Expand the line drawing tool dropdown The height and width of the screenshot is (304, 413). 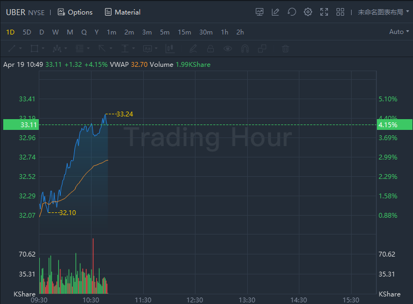21,49
